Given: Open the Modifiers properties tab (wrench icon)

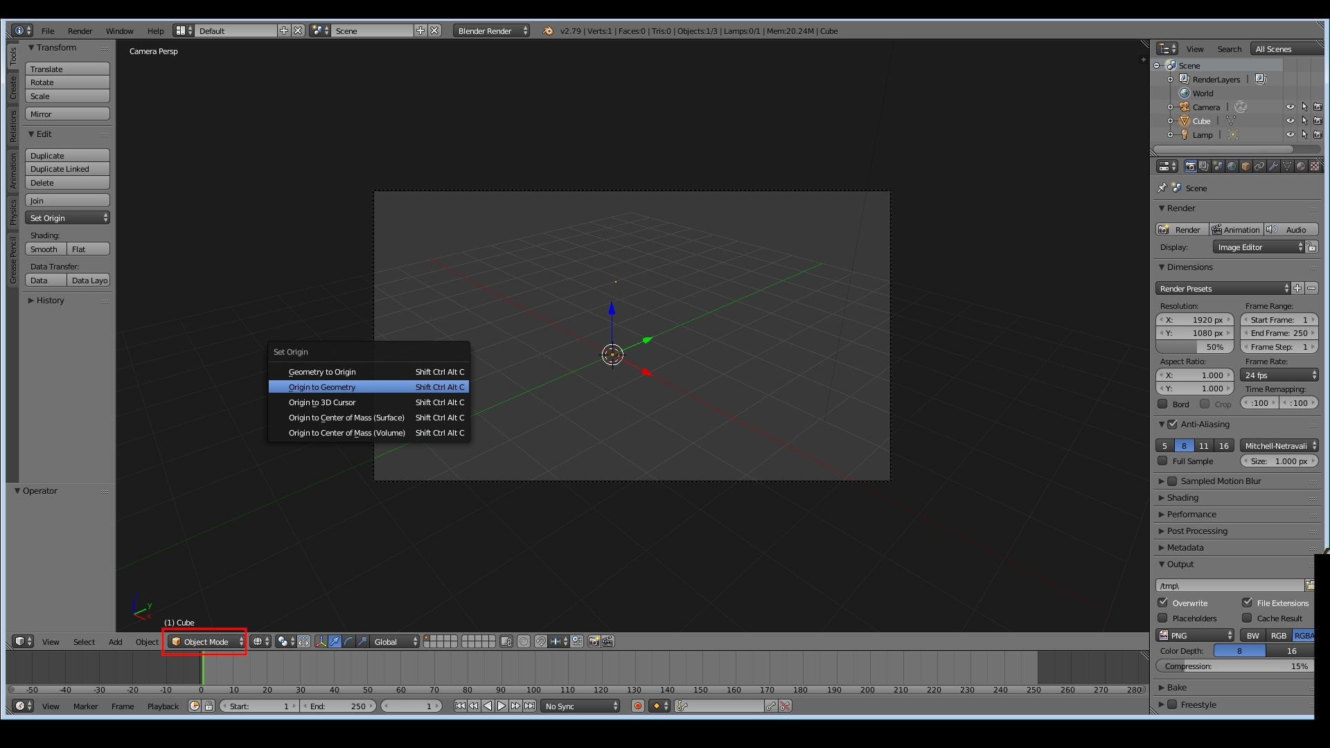Looking at the screenshot, I should [1273, 166].
